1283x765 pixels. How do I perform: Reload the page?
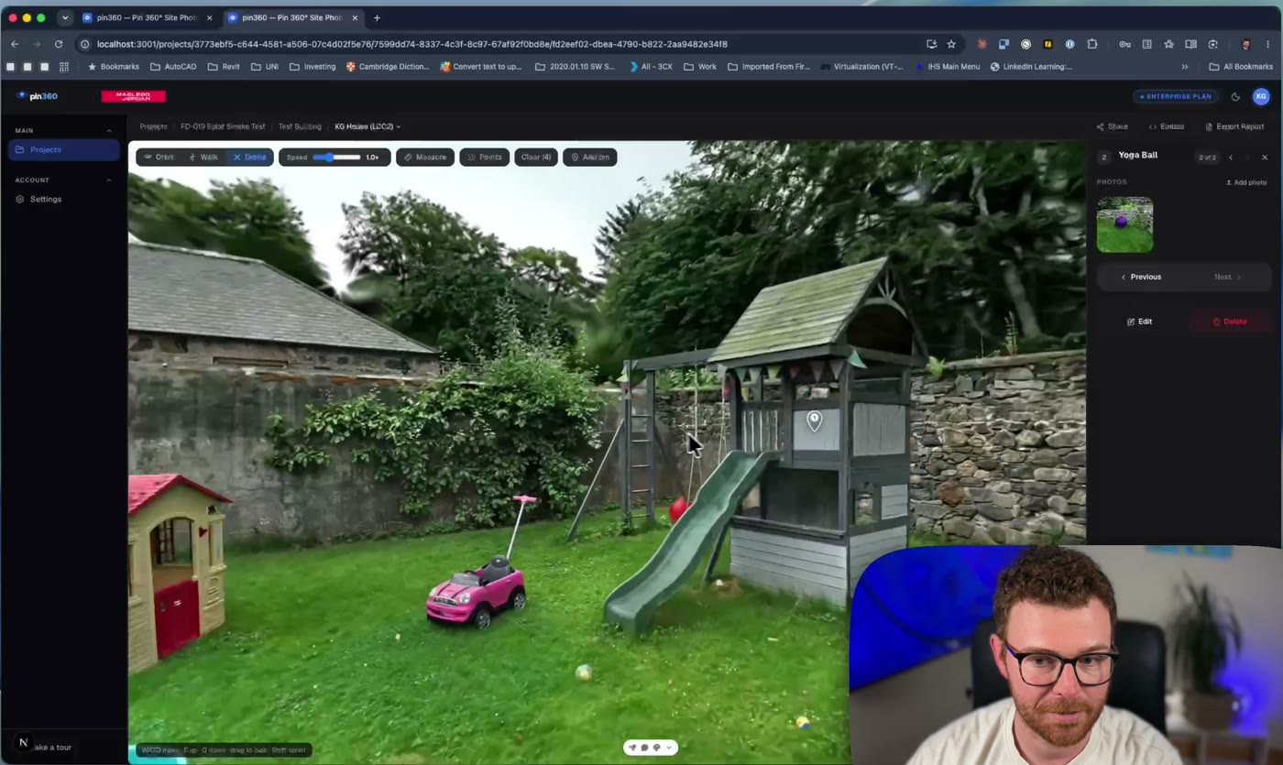[x=59, y=44]
